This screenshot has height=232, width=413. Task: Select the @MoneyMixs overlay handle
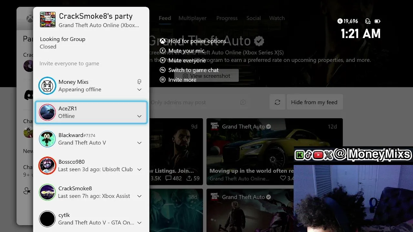click(372, 155)
